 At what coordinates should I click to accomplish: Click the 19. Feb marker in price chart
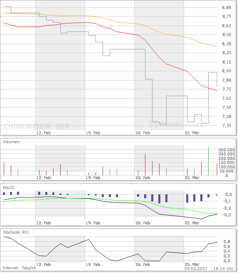click(93, 132)
